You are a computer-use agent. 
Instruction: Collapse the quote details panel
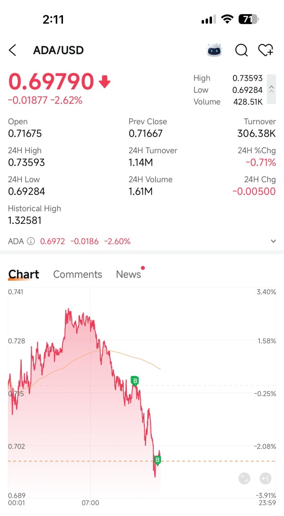click(271, 89)
